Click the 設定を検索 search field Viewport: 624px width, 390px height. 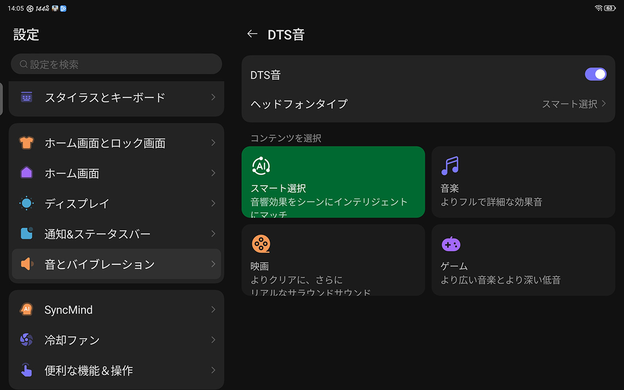[116, 64]
